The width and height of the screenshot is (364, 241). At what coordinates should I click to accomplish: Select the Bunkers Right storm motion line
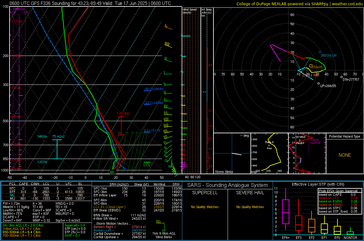tap(120, 227)
